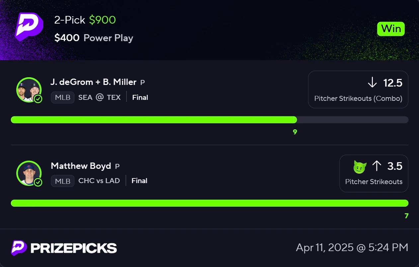Image resolution: width=419 pixels, height=267 pixels.
Task: Click the green checkmark on combo avatar
Action: pos(38,99)
